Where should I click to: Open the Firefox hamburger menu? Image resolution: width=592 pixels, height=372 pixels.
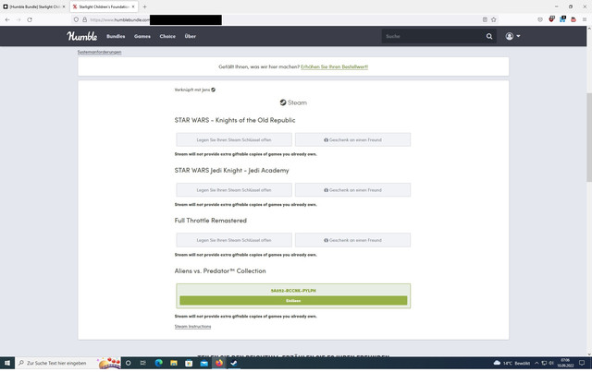pos(585,19)
